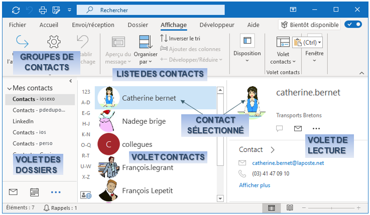Click the instant message icon in reading pane
The image size is (370, 215).
click(x=280, y=128)
